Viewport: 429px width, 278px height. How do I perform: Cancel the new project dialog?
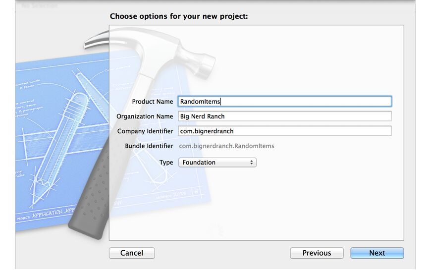(132, 253)
